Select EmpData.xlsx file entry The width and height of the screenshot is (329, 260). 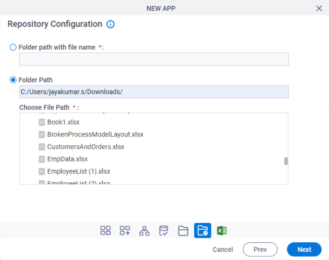click(67, 159)
